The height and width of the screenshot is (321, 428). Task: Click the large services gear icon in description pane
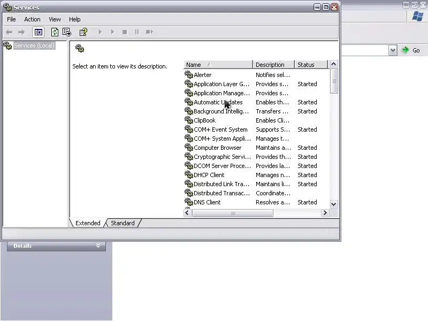(79, 48)
